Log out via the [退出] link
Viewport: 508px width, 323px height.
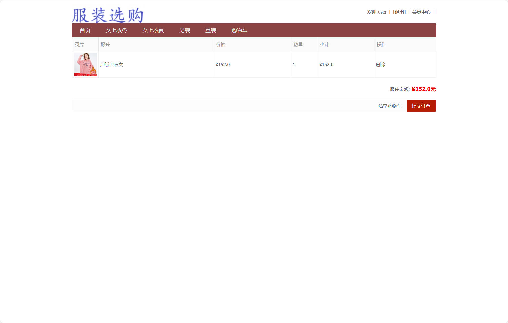click(x=399, y=12)
